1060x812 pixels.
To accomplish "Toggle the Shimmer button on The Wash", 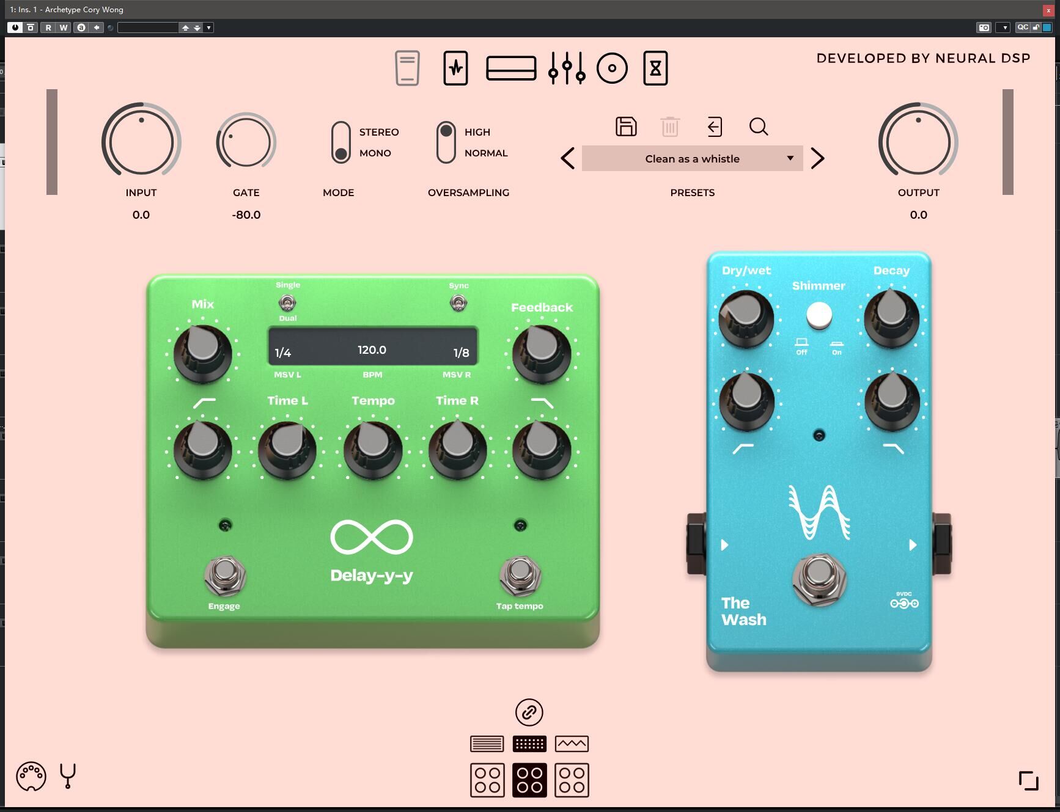I will click(x=819, y=315).
